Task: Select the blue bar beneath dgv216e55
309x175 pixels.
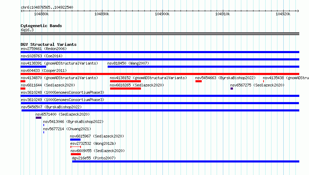Action: 186,161
